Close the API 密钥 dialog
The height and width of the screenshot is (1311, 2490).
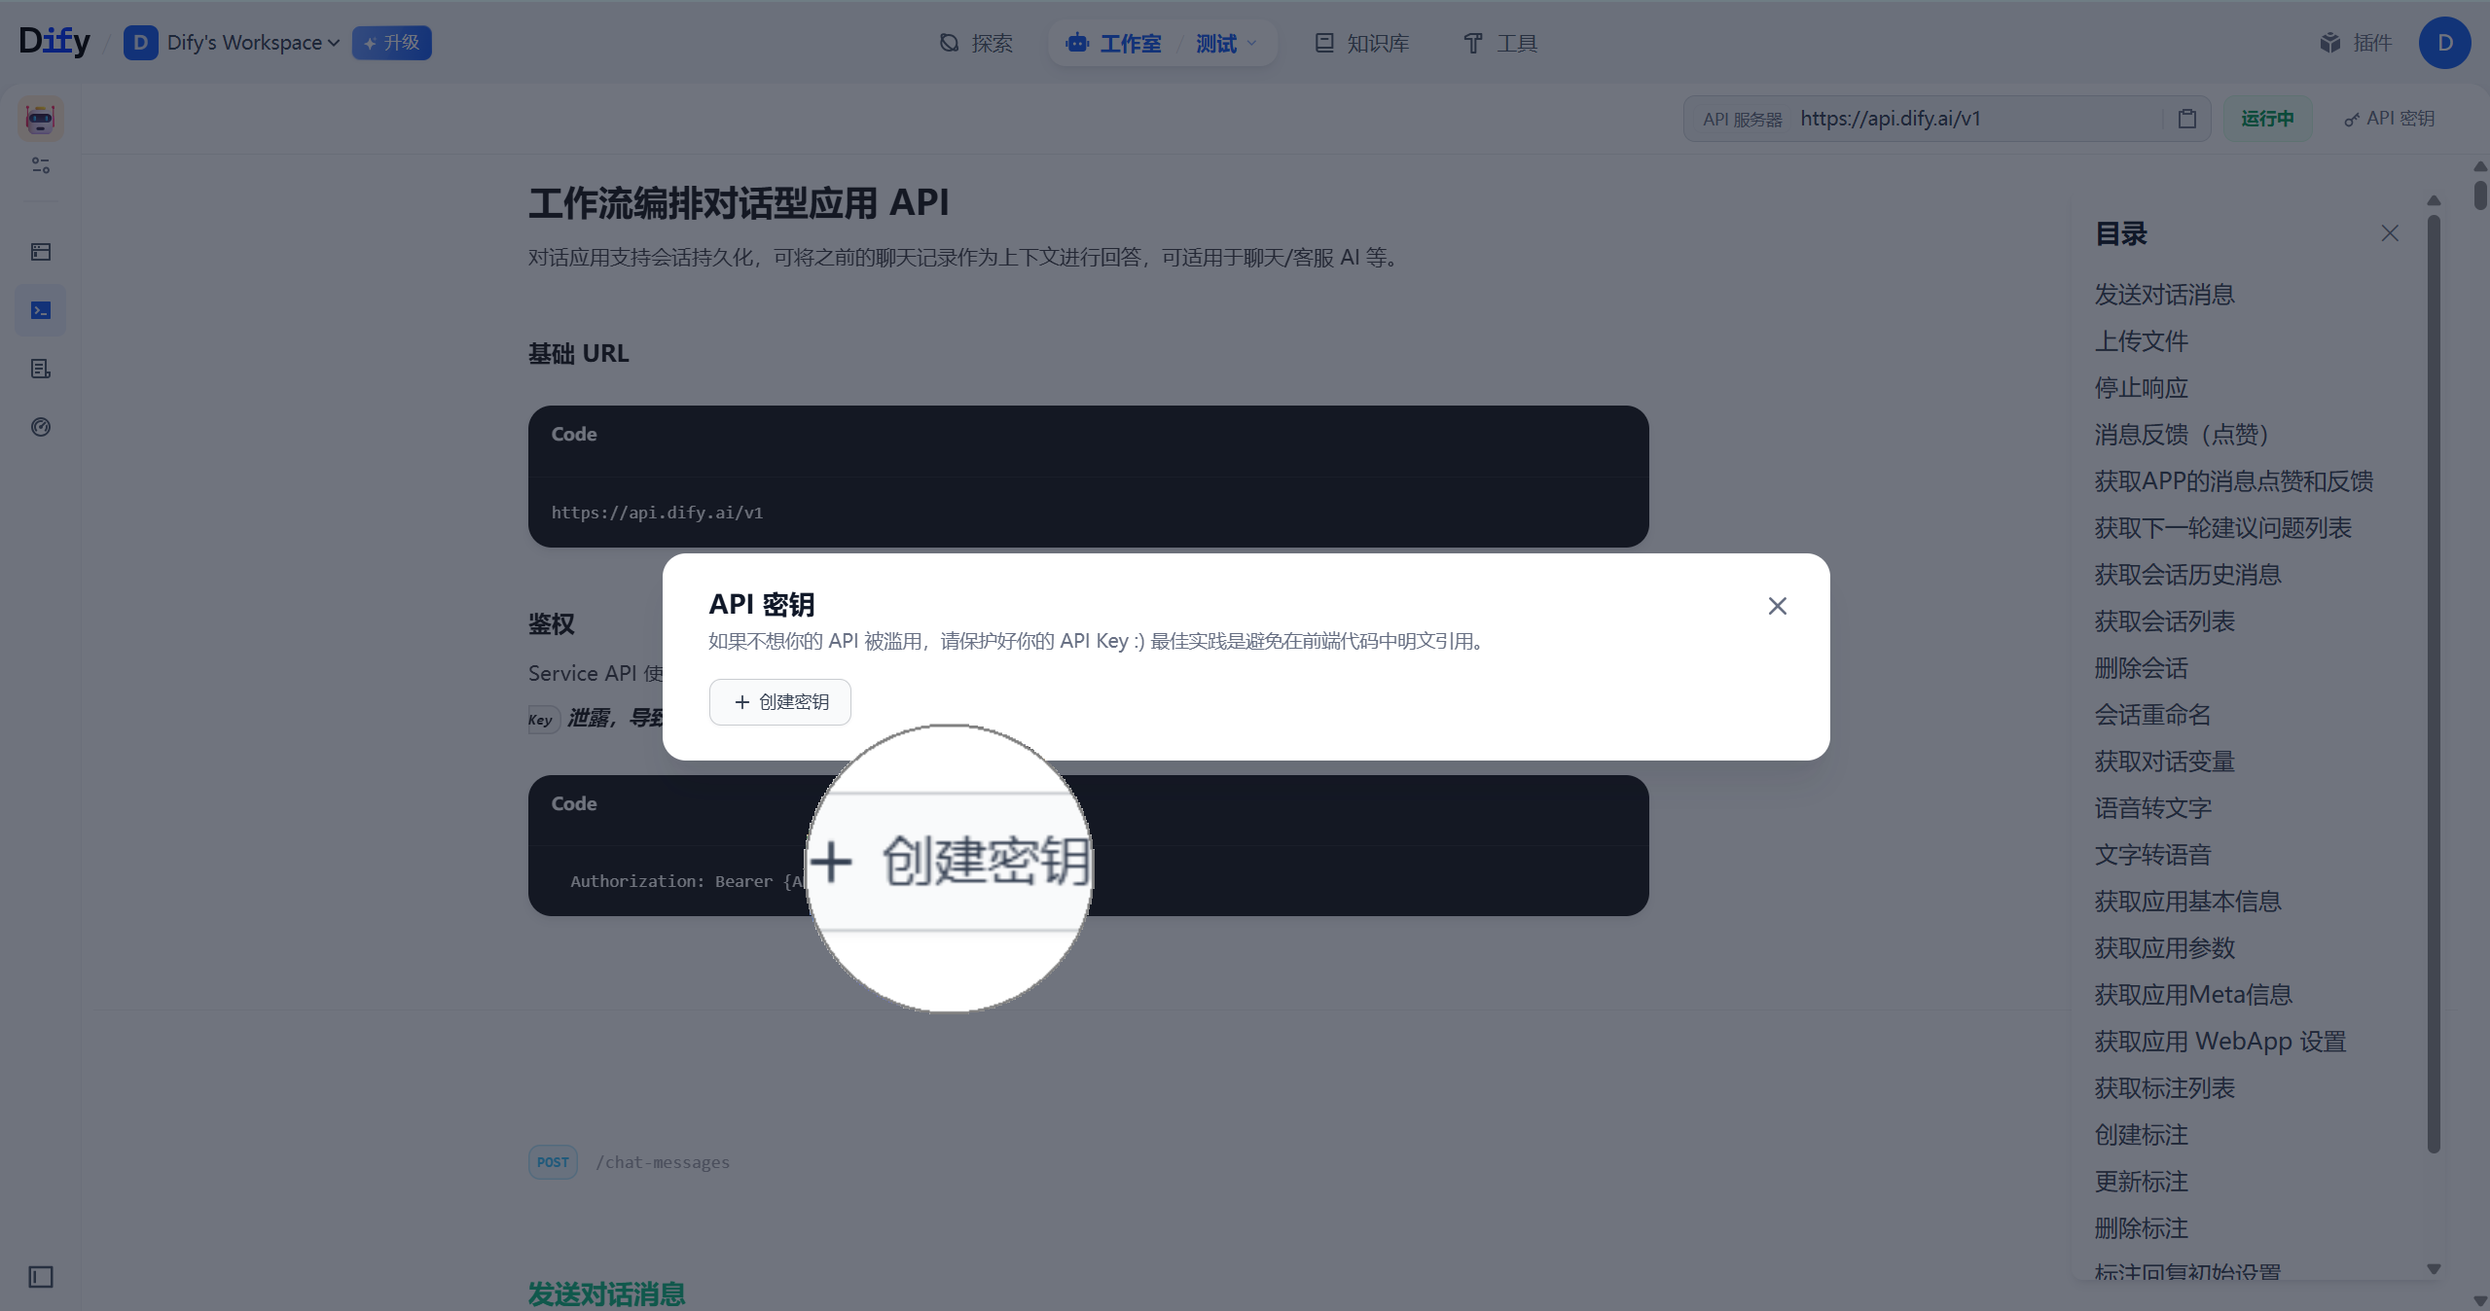(x=1777, y=606)
